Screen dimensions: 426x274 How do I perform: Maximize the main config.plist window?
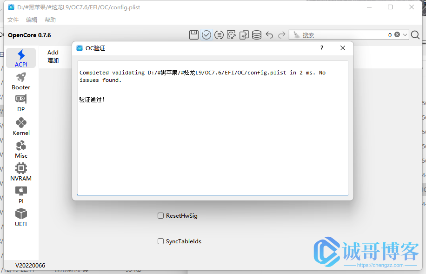click(x=390, y=7)
